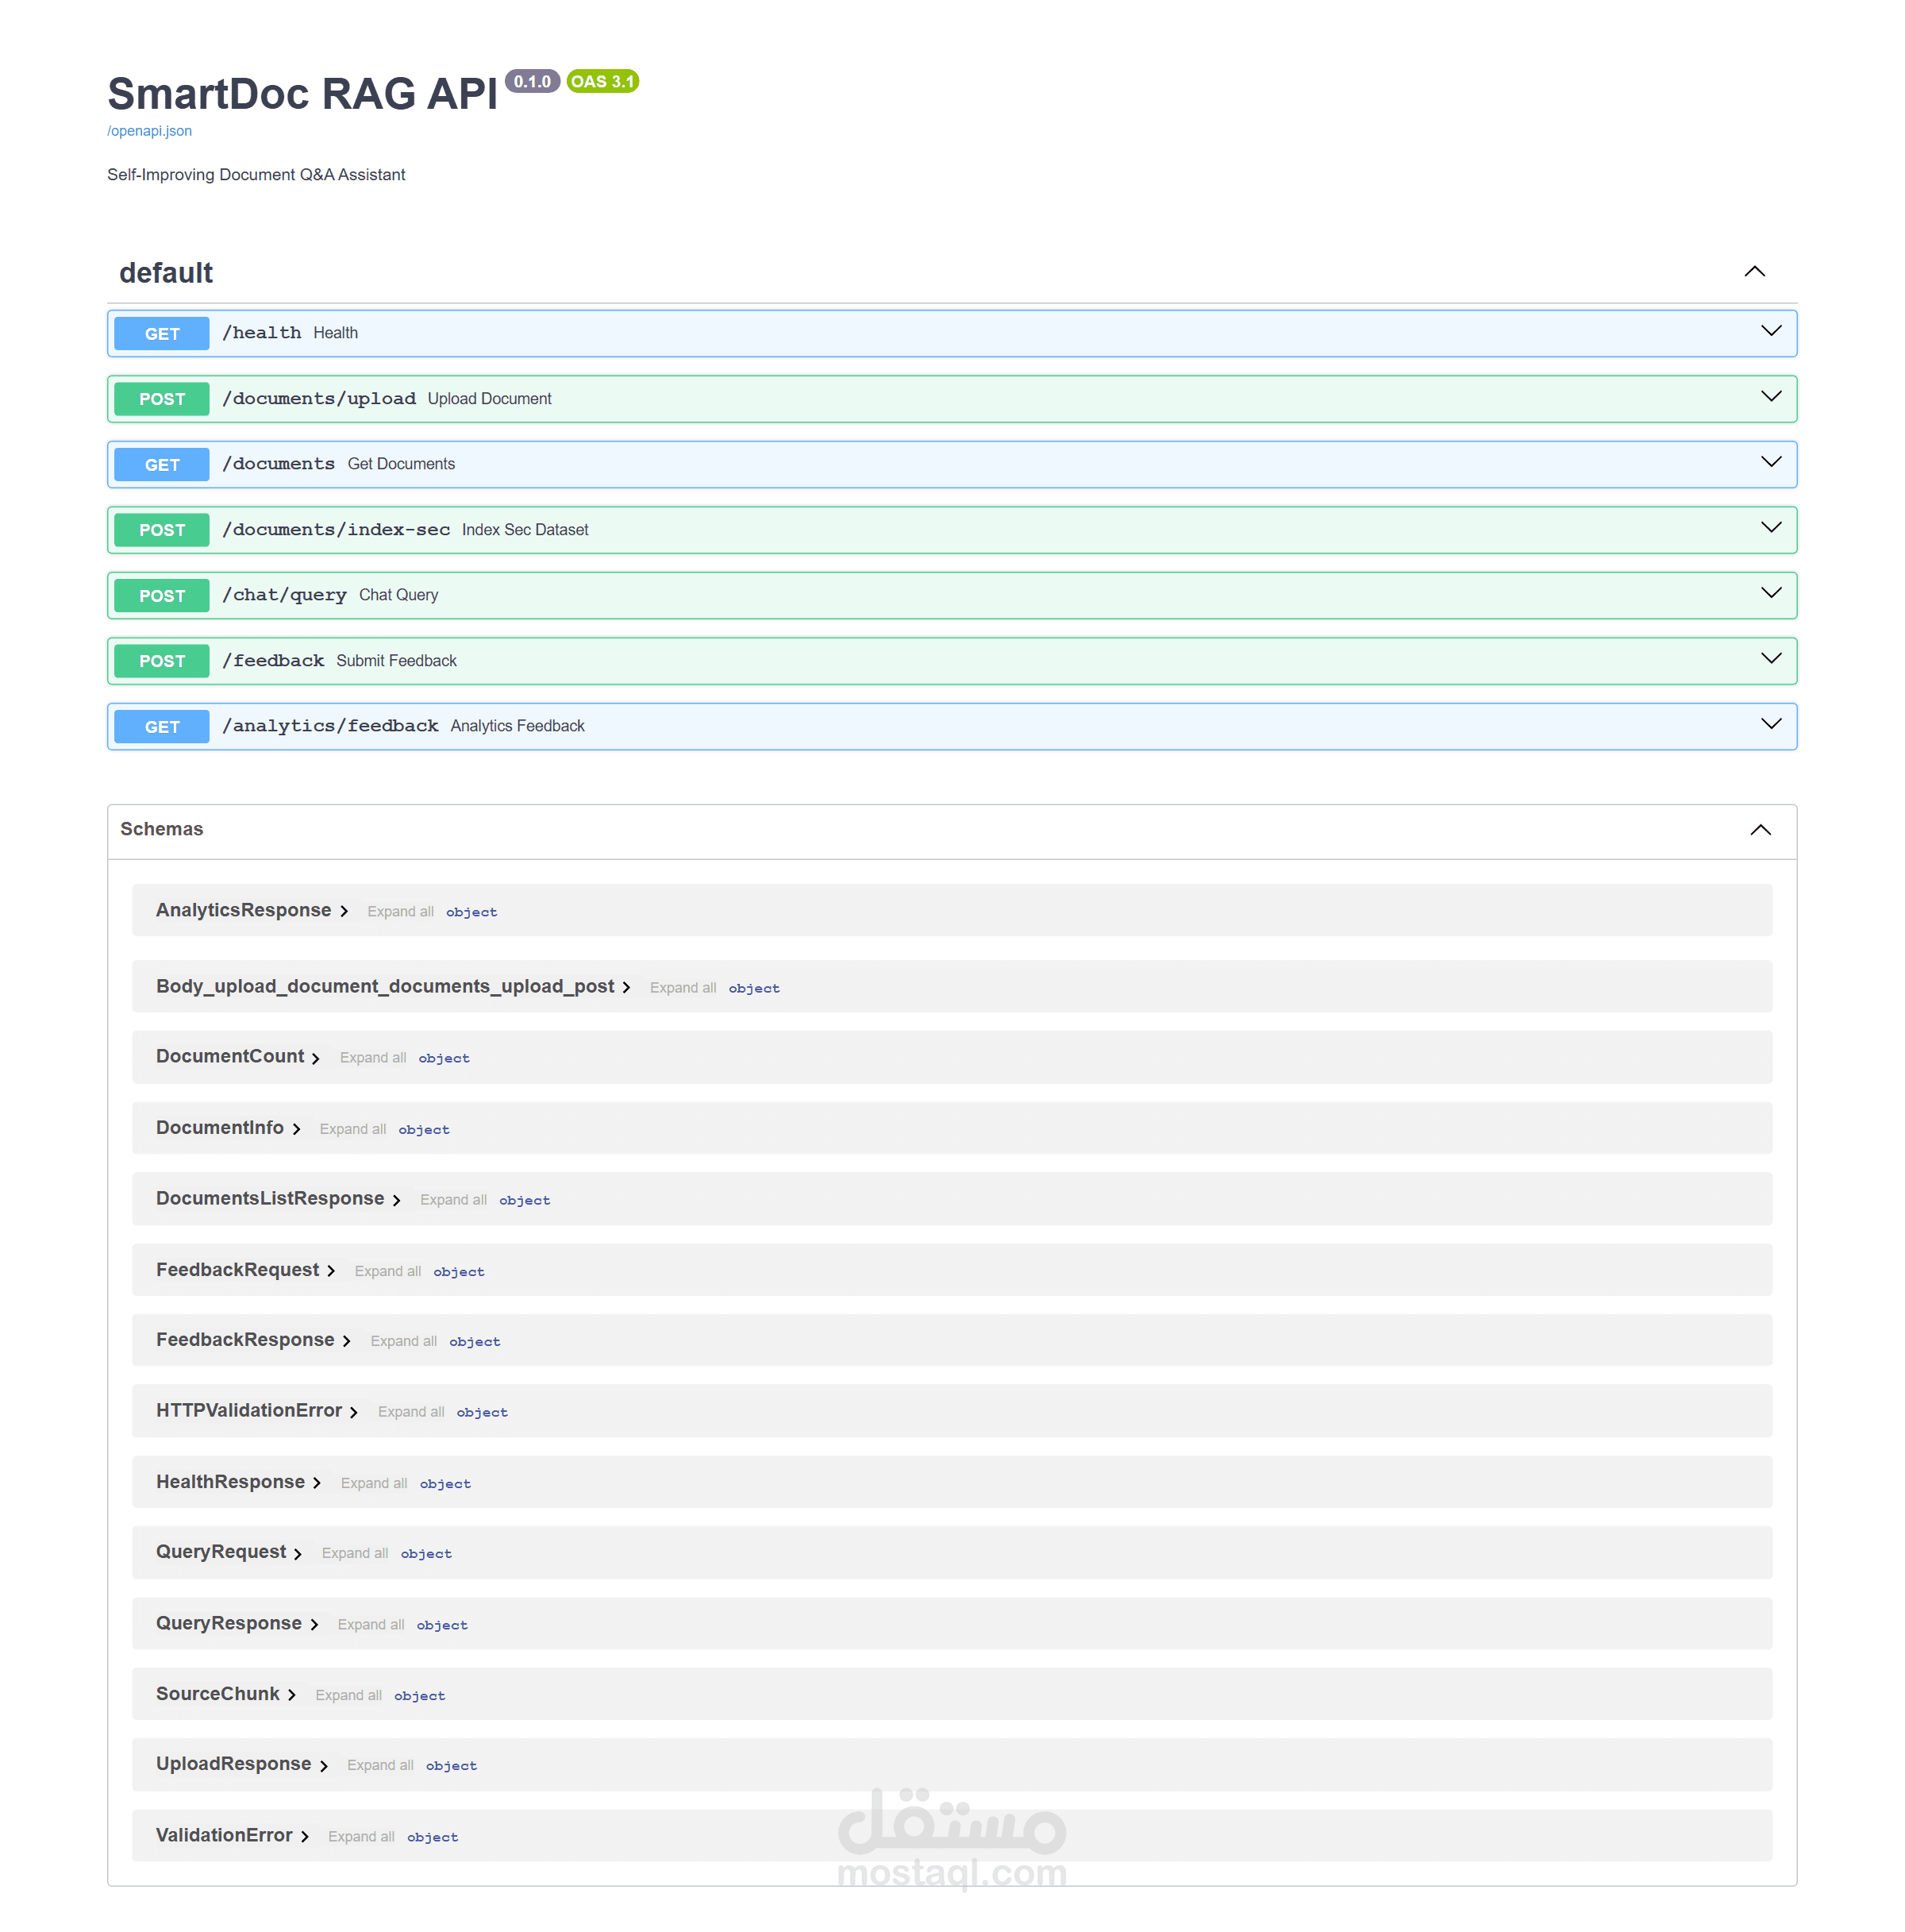Click the default section heading
The height and width of the screenshot is (1932, 1905).
pyautogui.click(x=166, y=273)
